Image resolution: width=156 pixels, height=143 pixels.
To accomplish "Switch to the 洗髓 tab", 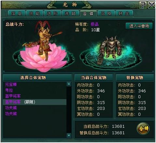I will tap(70, 14).
